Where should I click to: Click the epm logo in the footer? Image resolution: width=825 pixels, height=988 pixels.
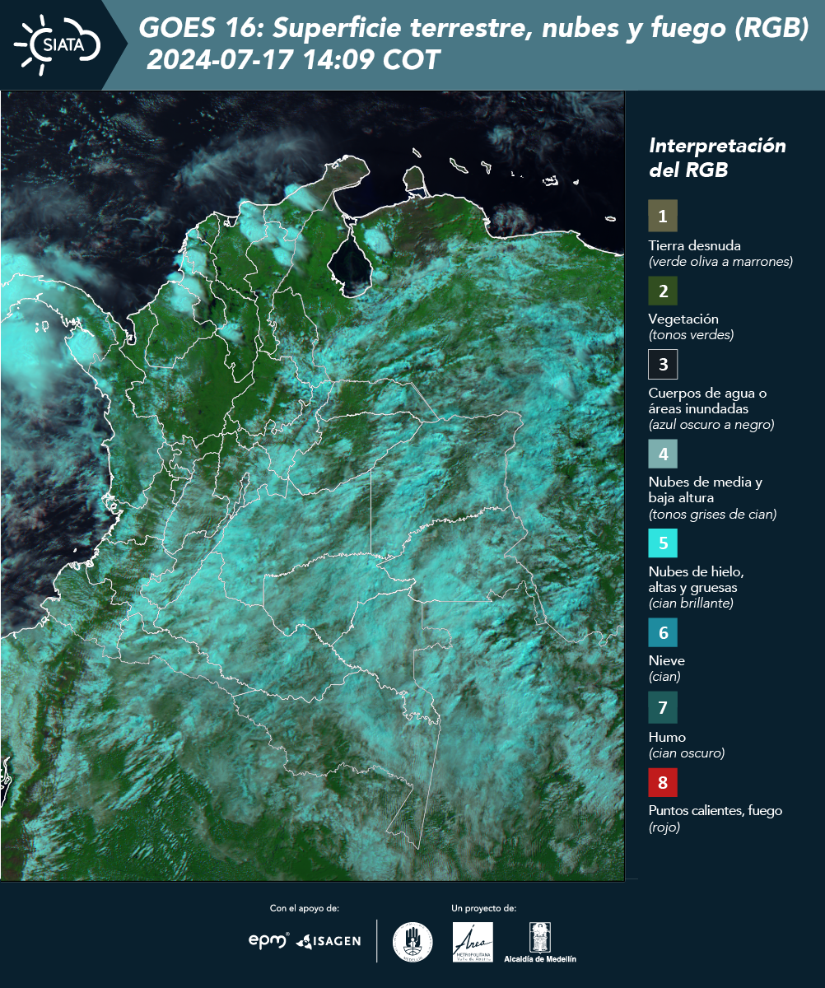pos(269,940)
